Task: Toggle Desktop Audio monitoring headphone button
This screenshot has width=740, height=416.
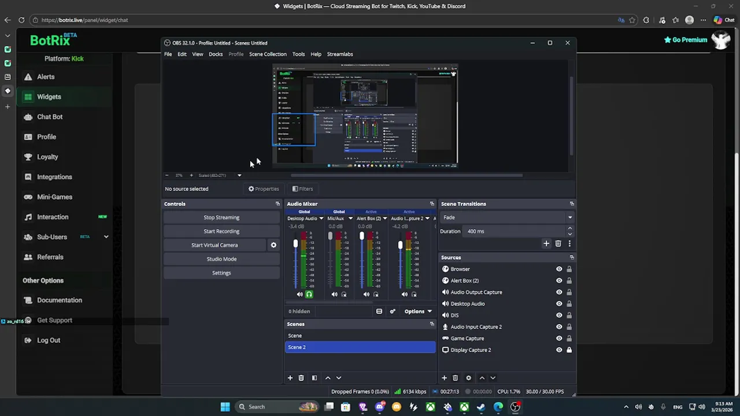Action: (x=309, y=295)
